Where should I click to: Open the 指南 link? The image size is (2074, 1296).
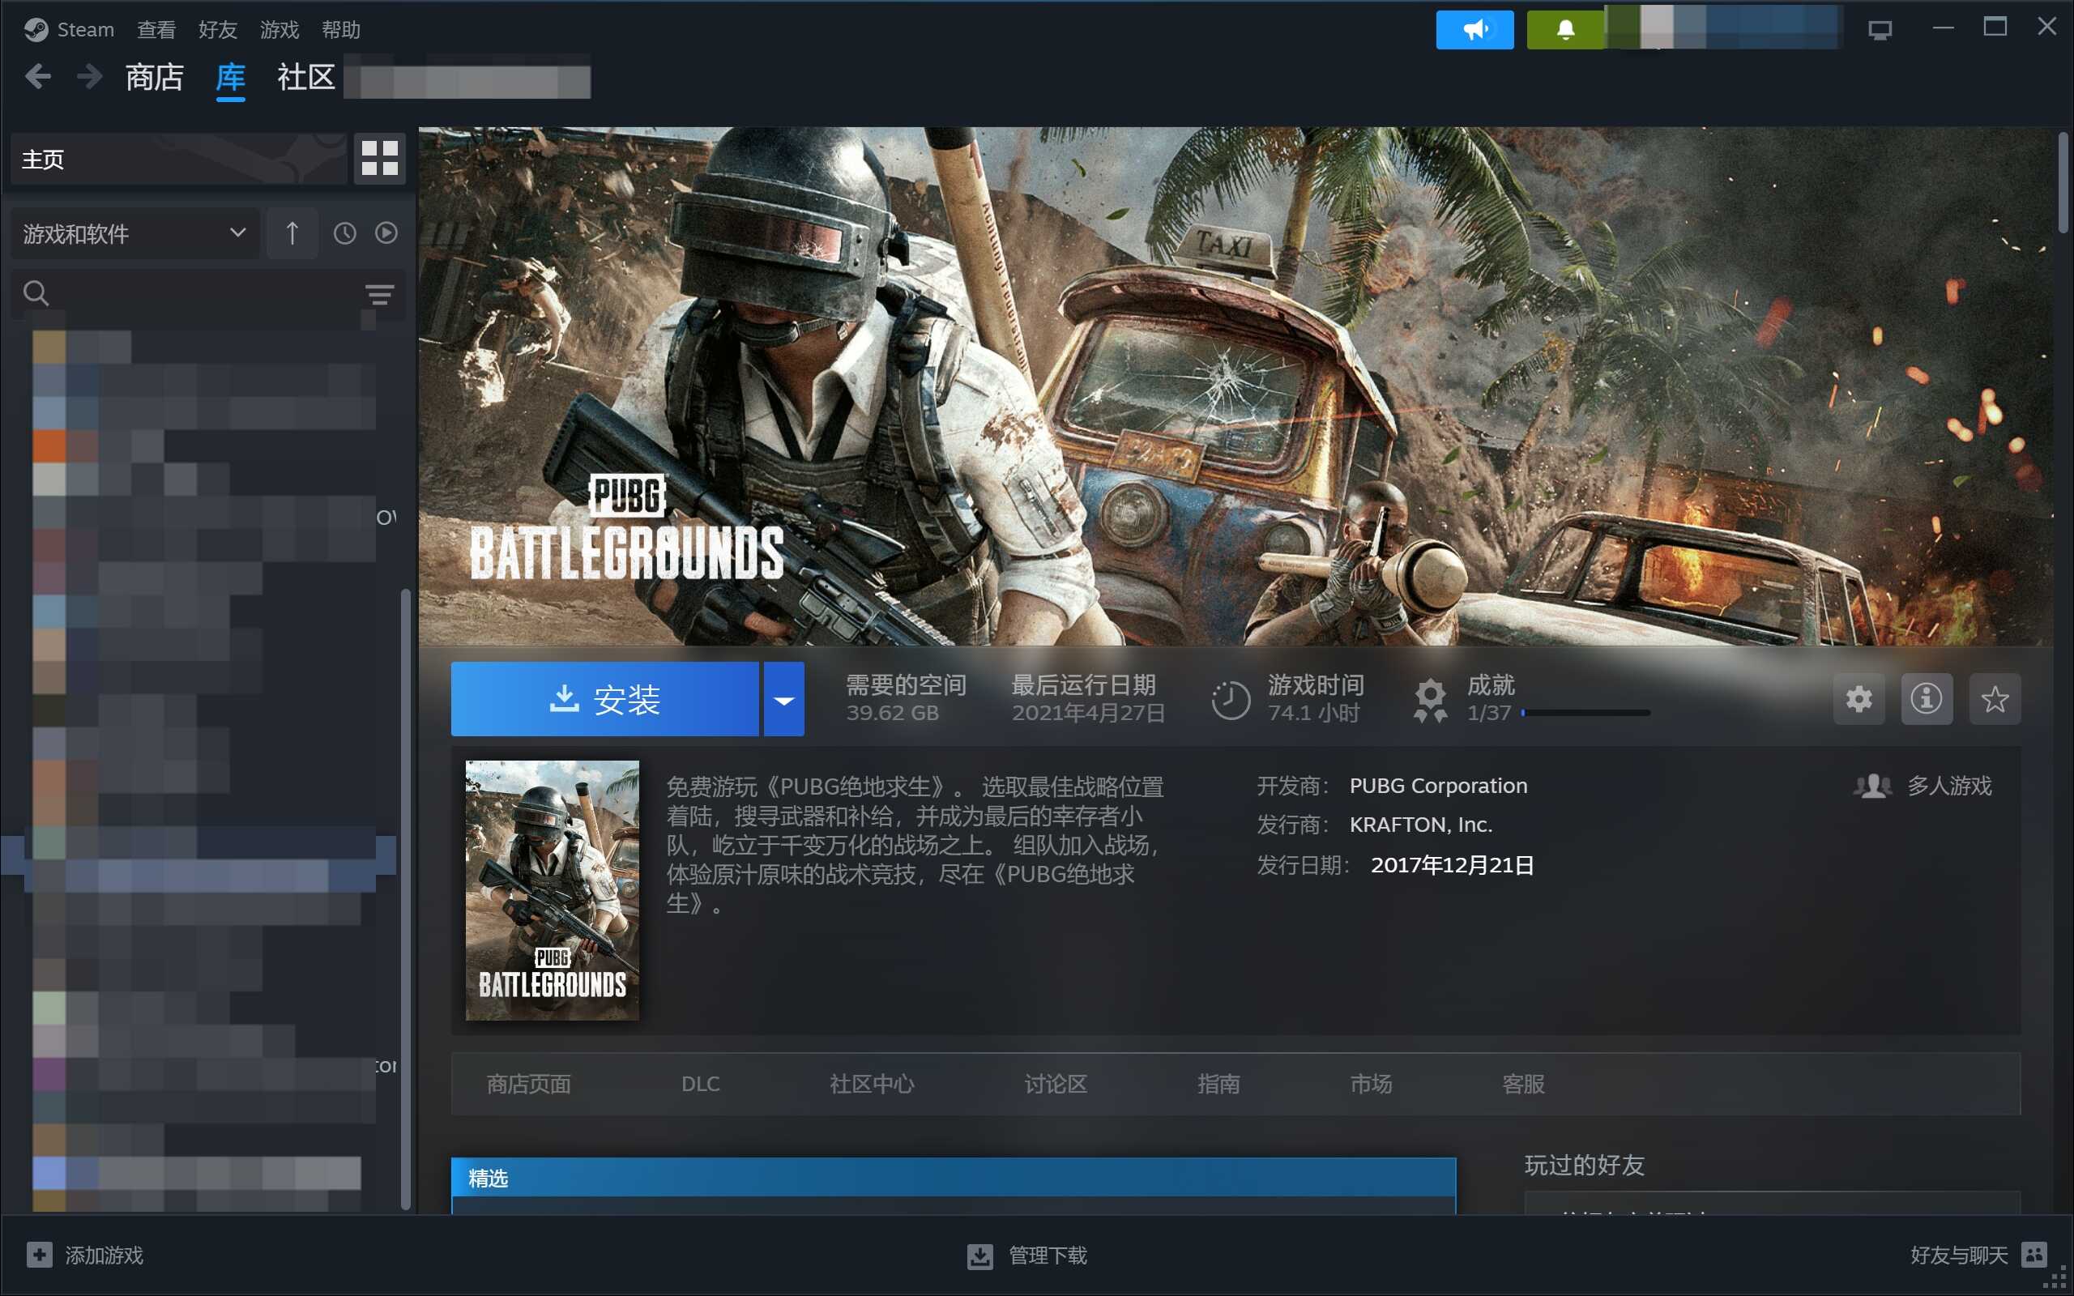click(x=1218, y=1084)
